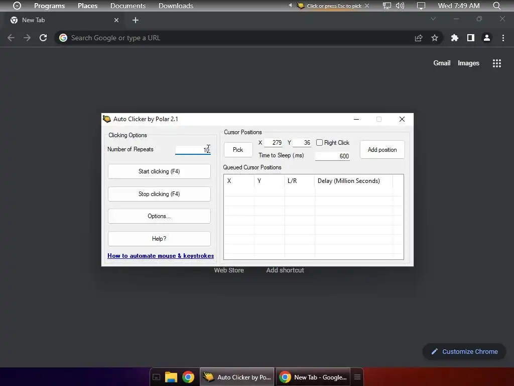This screenshot has width=514, height=386.
Task: Click Add shortcut on New Tab page
Action: point(285,270)
